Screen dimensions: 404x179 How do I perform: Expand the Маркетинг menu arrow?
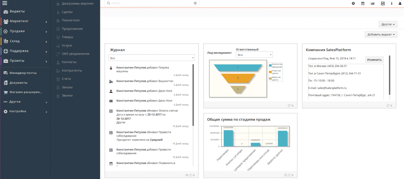click(x=47, y=22)
